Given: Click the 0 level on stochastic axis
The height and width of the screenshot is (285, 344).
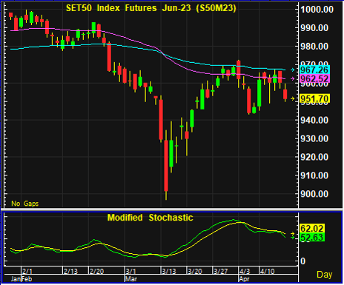Looking at the screenshot, I should pyautogui.click(x=302, y=261).
